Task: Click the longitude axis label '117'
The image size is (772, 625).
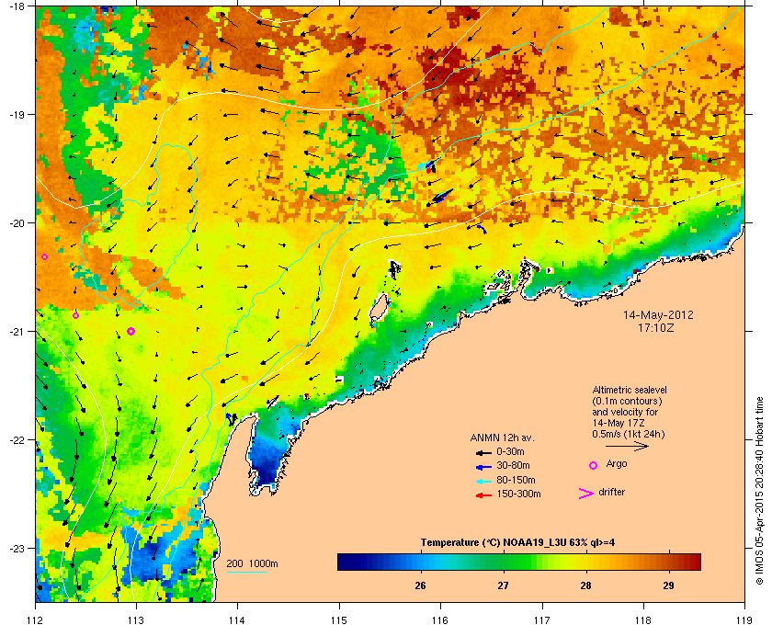Action: (x=541, y=619)
